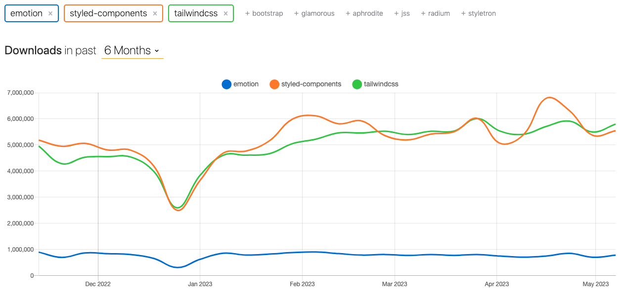Click the Jan 2023 axis label
Image resolution: width=627 pixels, height=296 pixels.
(x=200, y=284)
